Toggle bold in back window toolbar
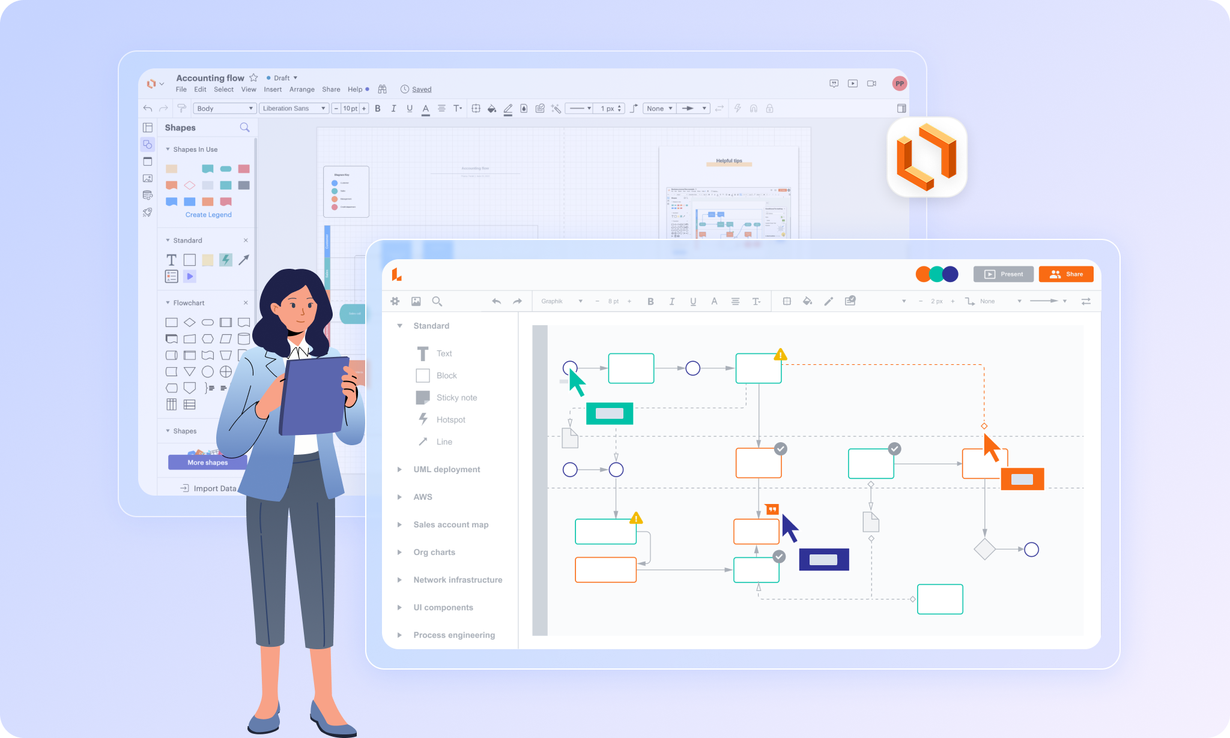Image resolution: width=1230 pixels, height=738 pixels. 378,109
